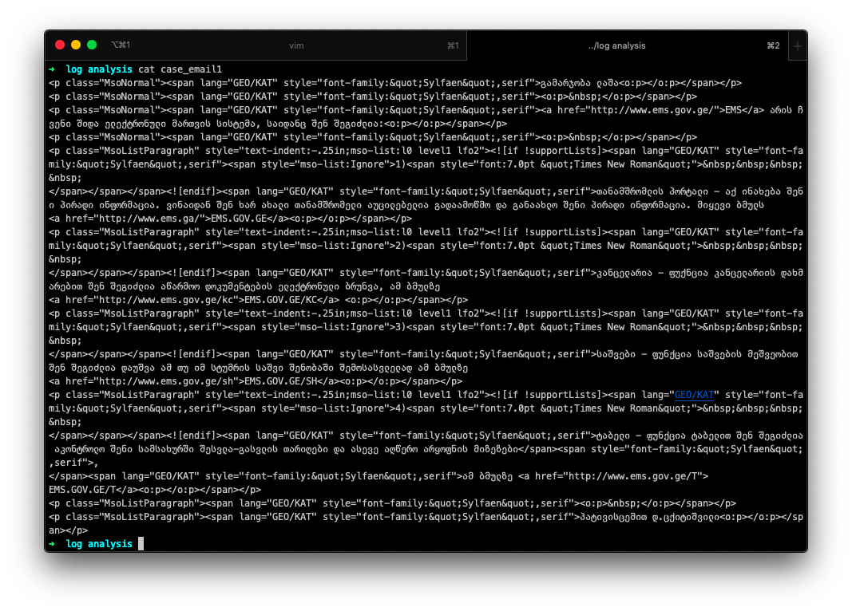This screenshot has width=852, height=611.
Task: Click the ⌘2 shortcut label on the tab
Action: [x=773, y=45]
